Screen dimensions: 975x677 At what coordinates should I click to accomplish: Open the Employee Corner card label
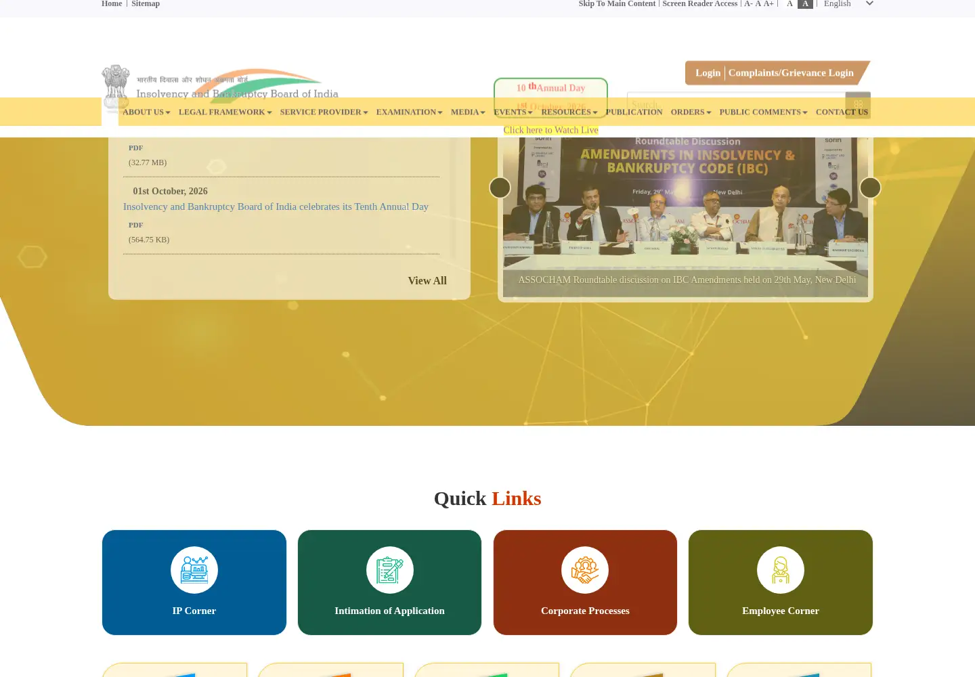point(781,611)
